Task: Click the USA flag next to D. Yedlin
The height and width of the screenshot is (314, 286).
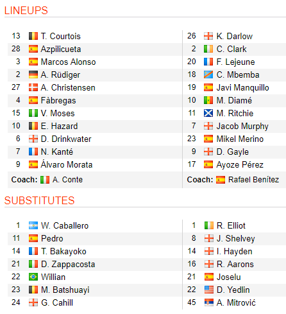Action: point(209,290)
